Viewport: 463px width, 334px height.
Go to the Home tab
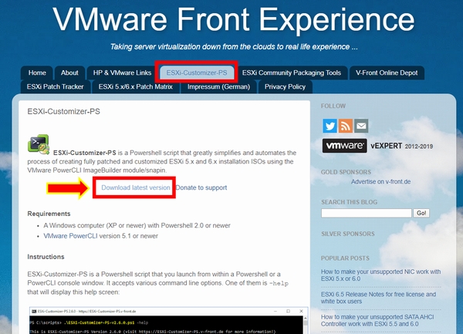pos(37,73)
